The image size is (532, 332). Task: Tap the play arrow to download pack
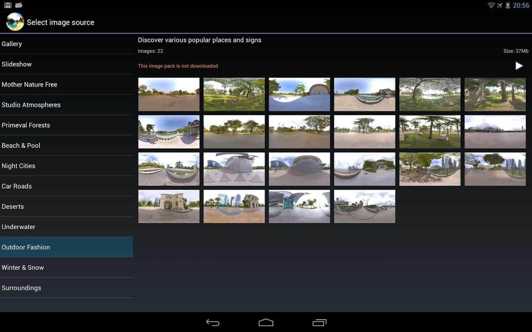519,66
